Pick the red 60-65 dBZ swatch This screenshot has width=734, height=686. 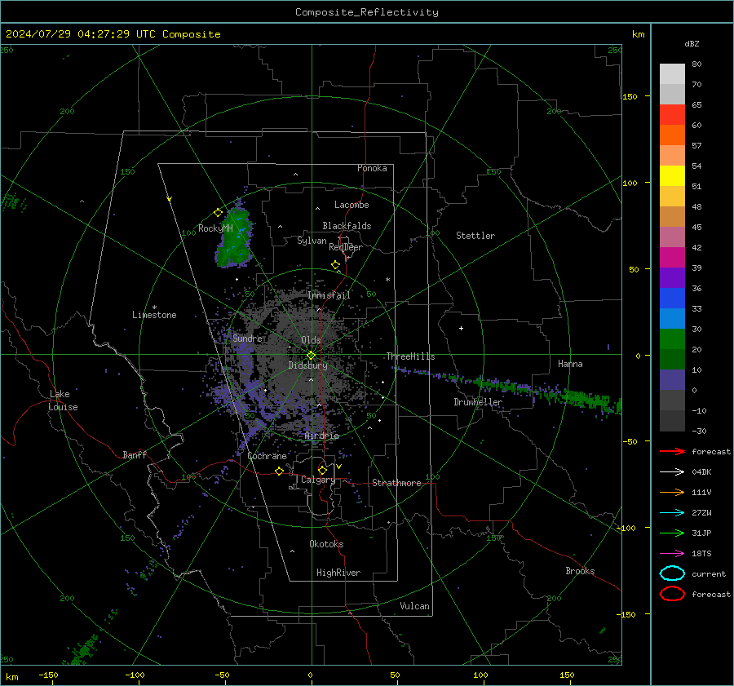click(x=672, y=115)
